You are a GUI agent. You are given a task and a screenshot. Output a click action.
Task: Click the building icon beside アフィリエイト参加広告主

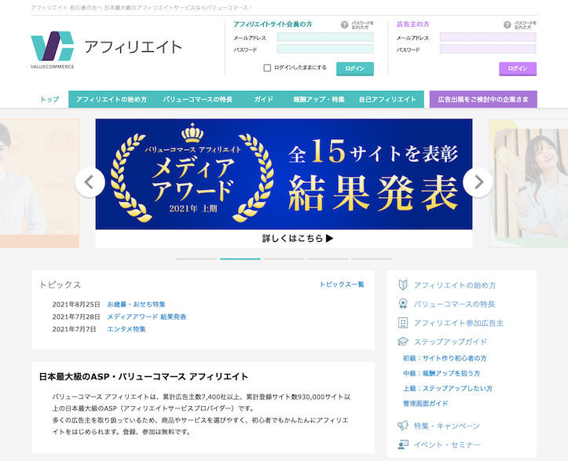point(403,323)
